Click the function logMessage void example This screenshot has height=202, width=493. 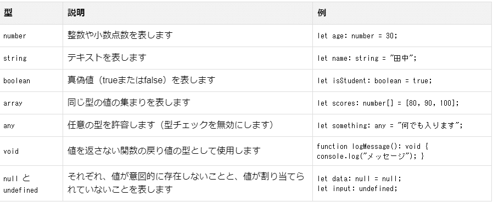pyautogui.click(x=373, y=151)
